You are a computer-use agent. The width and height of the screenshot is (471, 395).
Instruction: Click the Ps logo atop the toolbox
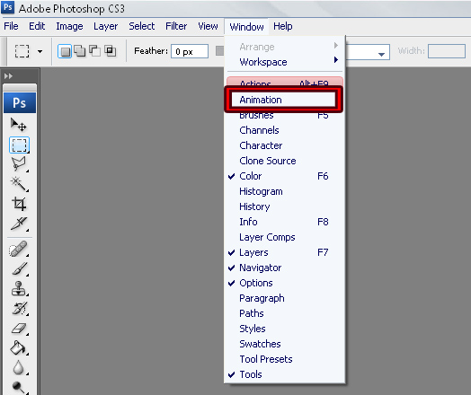coord(20,103)
